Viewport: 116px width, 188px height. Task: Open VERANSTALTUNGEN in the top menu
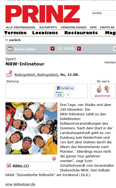(73, 28)
